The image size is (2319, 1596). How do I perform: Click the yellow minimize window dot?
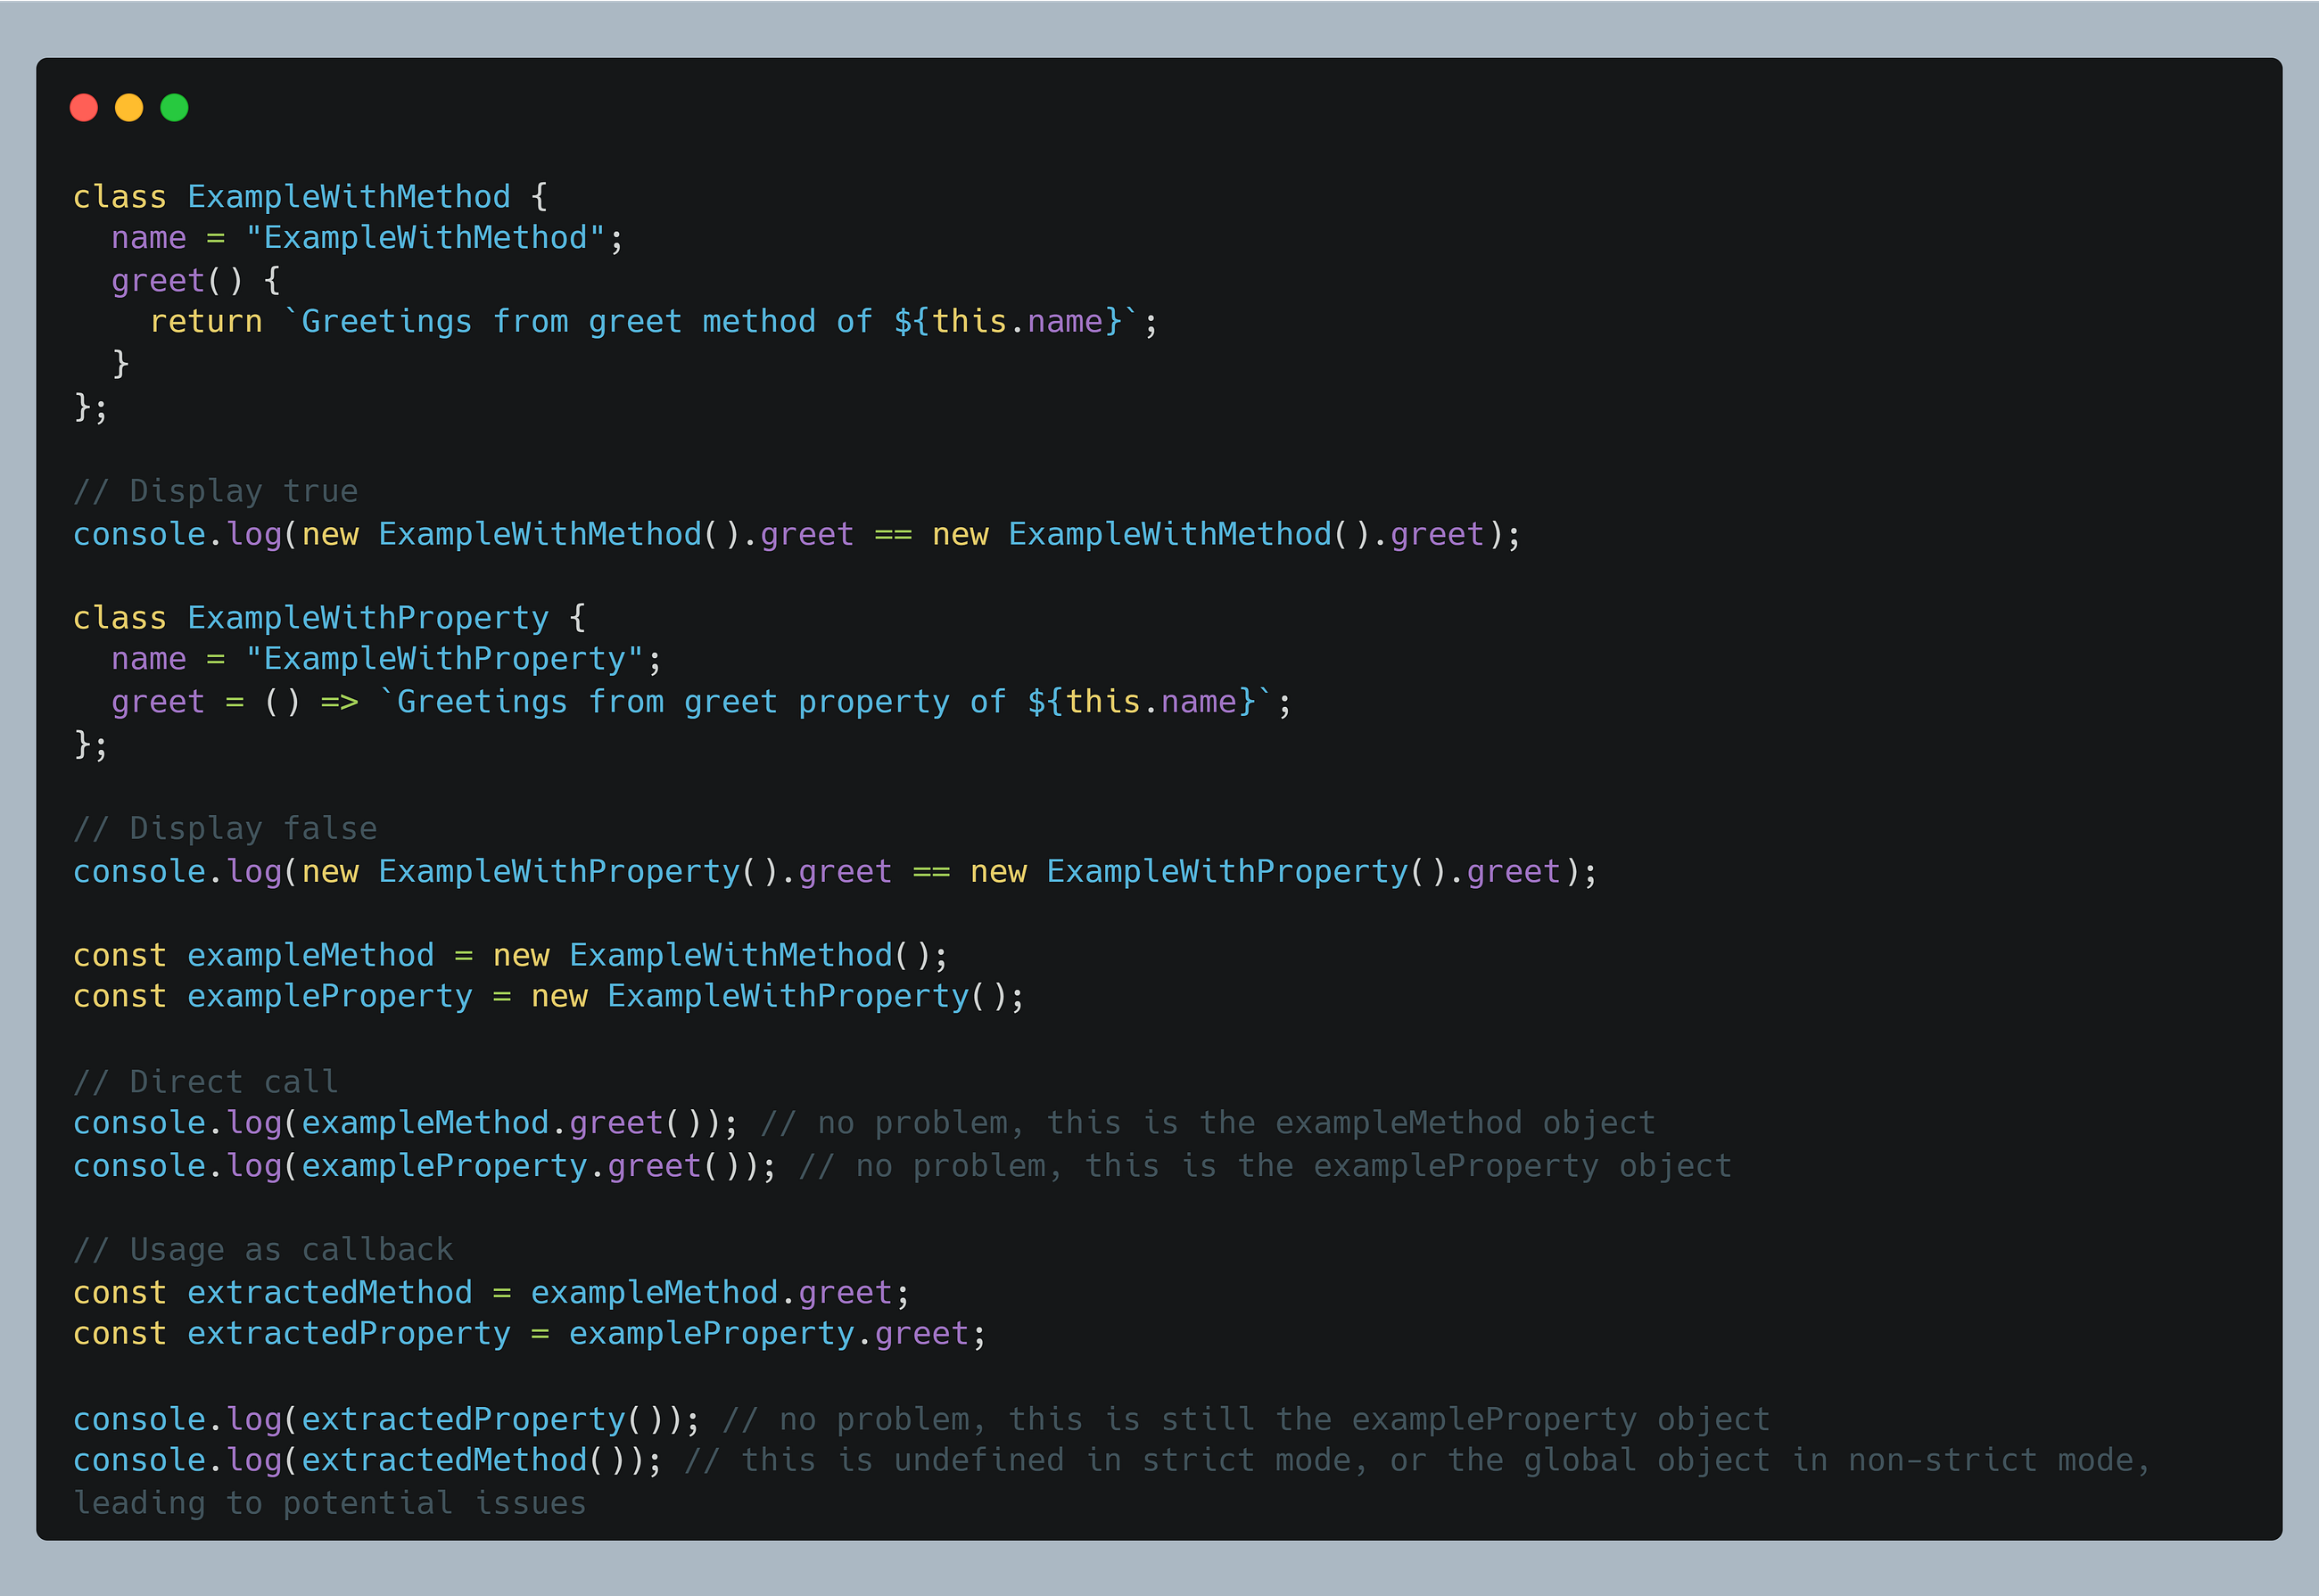coord(129,107)
